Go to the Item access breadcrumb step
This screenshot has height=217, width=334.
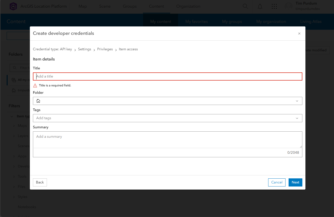(128, 49)
